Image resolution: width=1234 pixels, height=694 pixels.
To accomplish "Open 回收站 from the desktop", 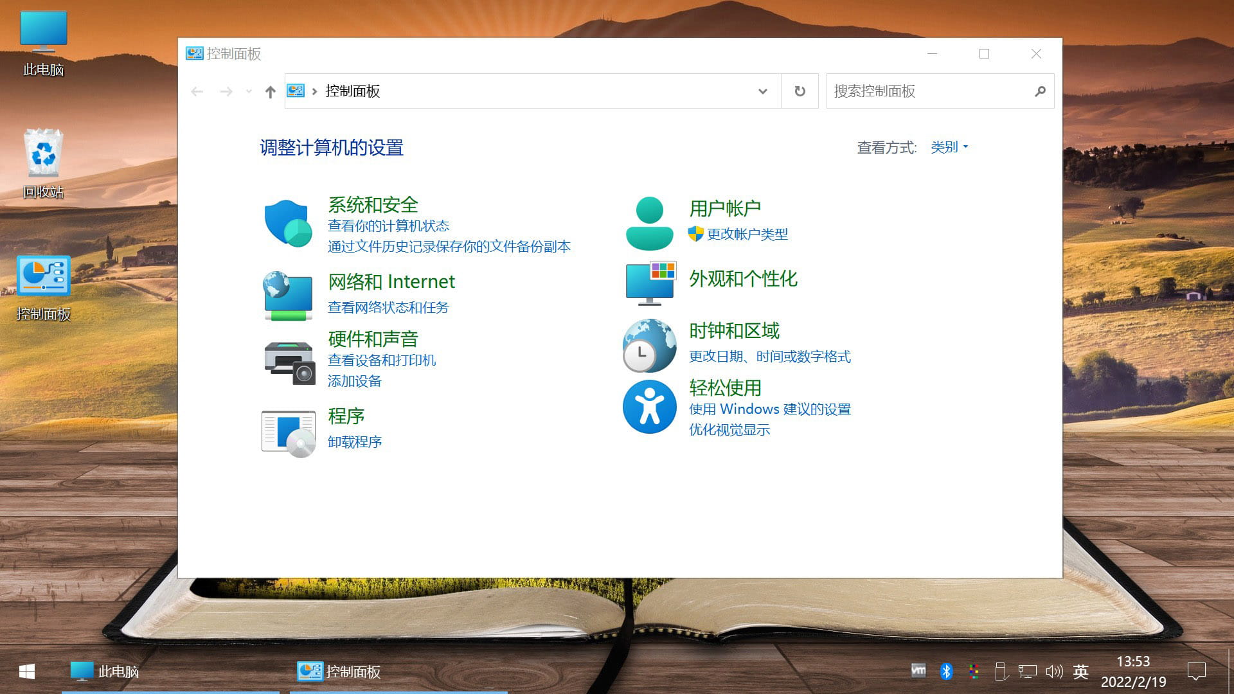I will [42, 153].
